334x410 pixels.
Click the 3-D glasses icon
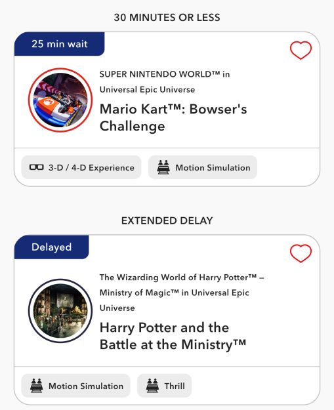(x=36, y=167)
